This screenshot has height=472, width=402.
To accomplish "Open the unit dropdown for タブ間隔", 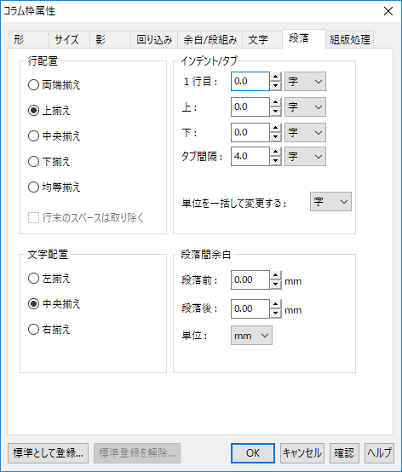I will [x=305, y=156].
